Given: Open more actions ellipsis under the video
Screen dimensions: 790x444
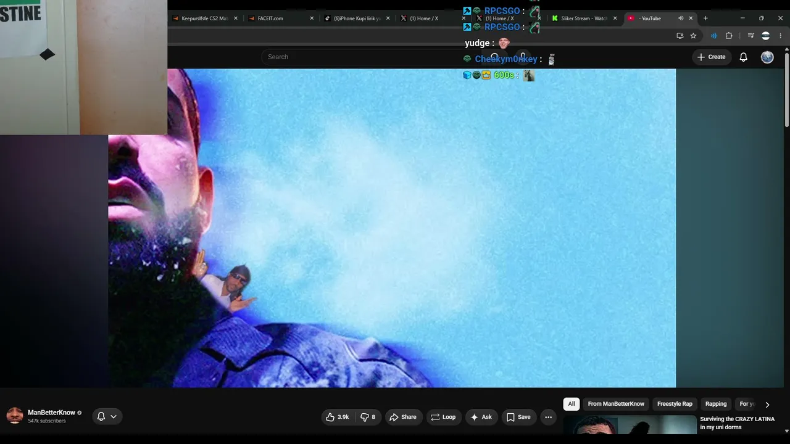Looking at the screenshot, I should click(548, 417).
